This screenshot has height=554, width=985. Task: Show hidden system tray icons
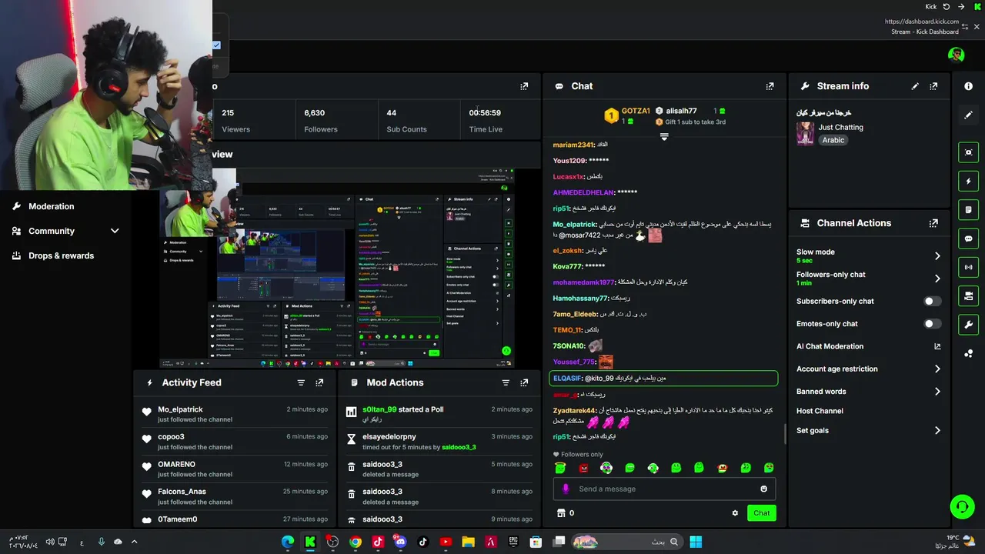(134, 542)
